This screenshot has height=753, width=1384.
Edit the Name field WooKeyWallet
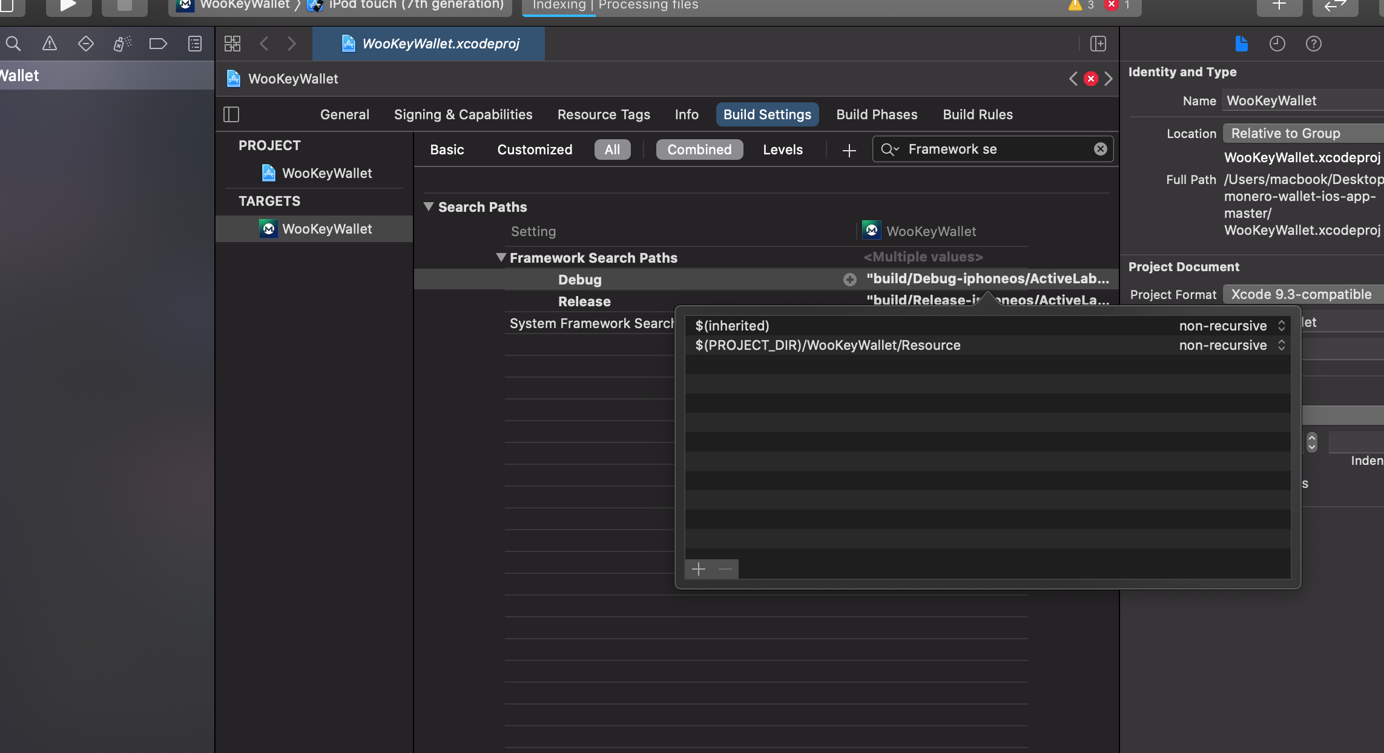tap(1303, 100)
